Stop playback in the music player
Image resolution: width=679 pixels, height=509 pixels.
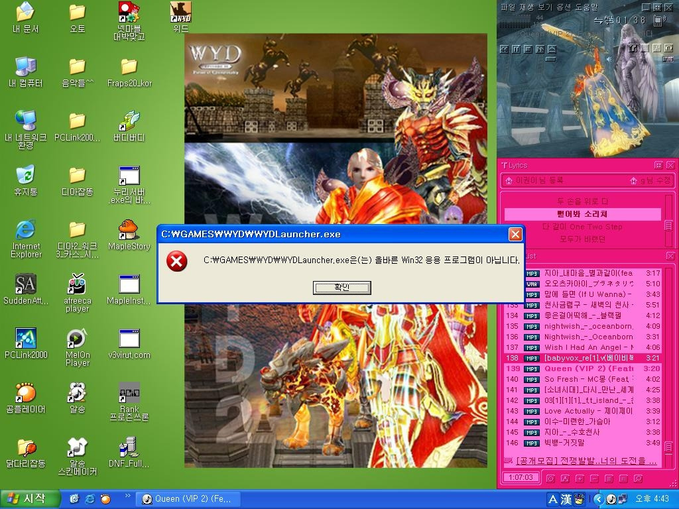(528, 49)
